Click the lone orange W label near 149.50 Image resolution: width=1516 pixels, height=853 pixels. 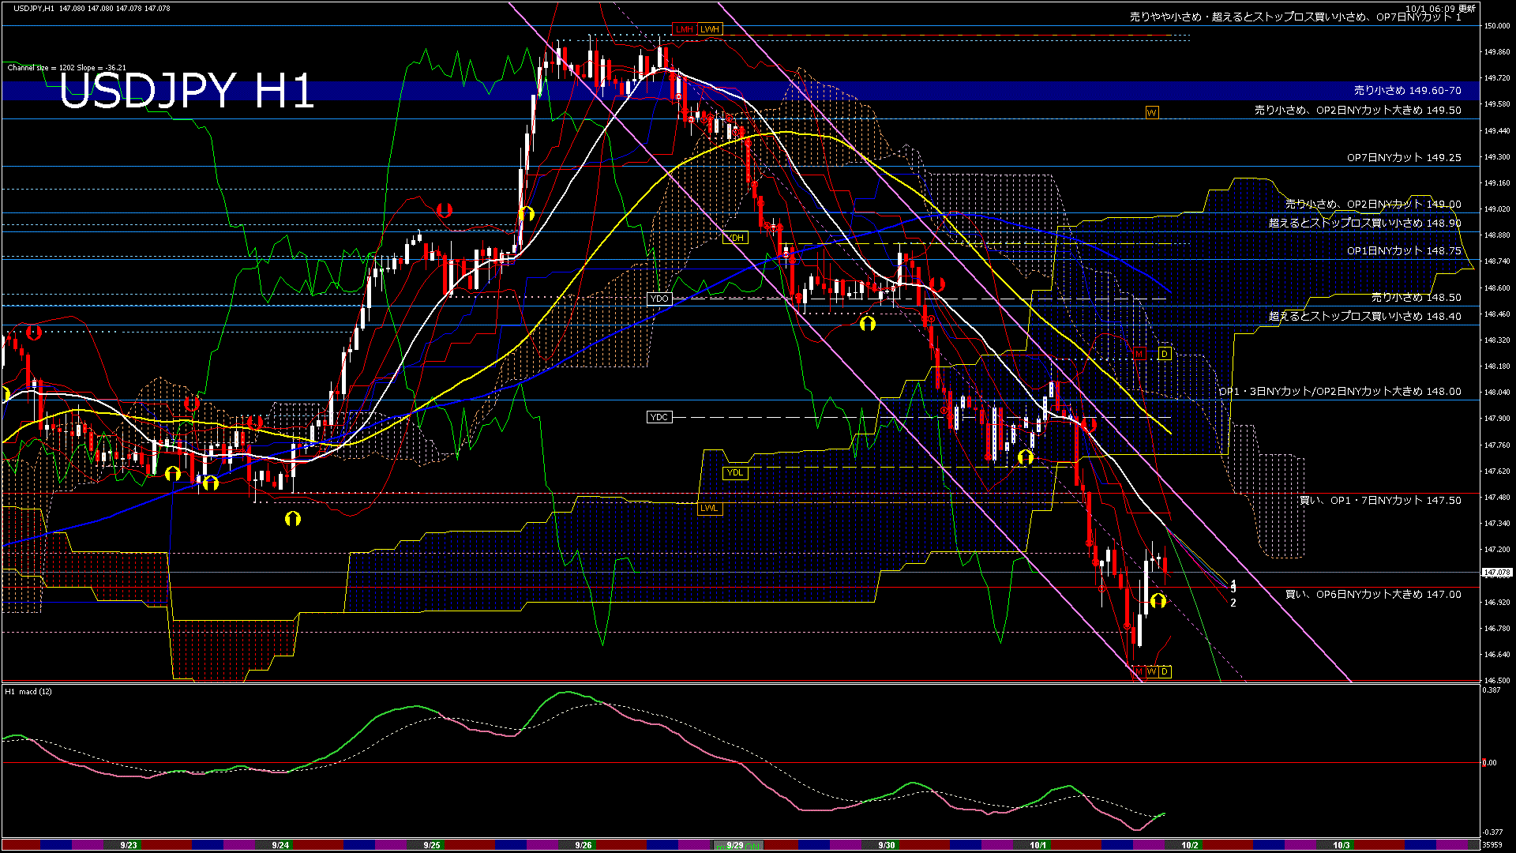click(x=1152, y=113)
